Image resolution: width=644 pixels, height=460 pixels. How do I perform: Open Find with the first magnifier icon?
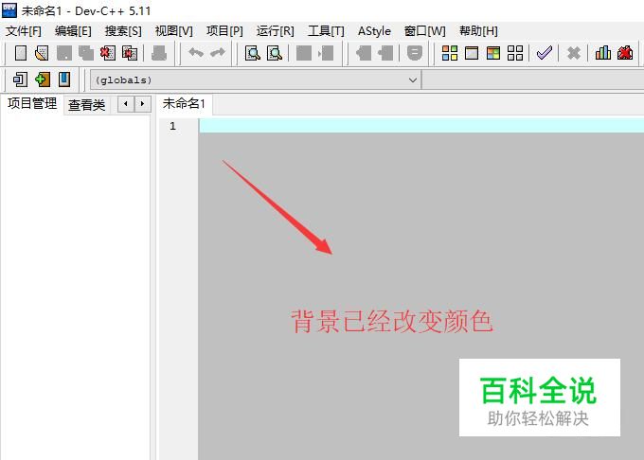[253, 53]
